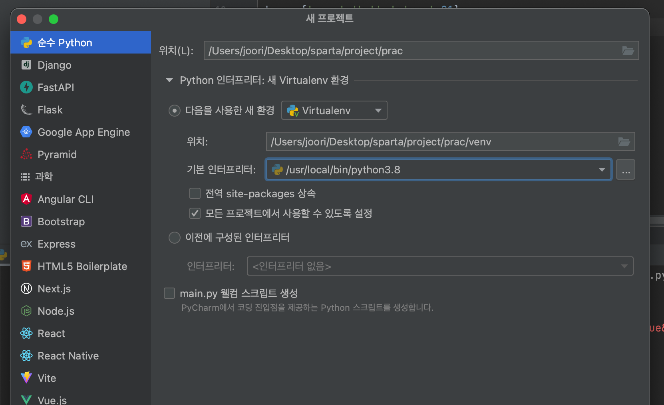This screenshot has height=405, width=664.
Task: Choose the FastAPI lightning icon
Action: [26, 87]
